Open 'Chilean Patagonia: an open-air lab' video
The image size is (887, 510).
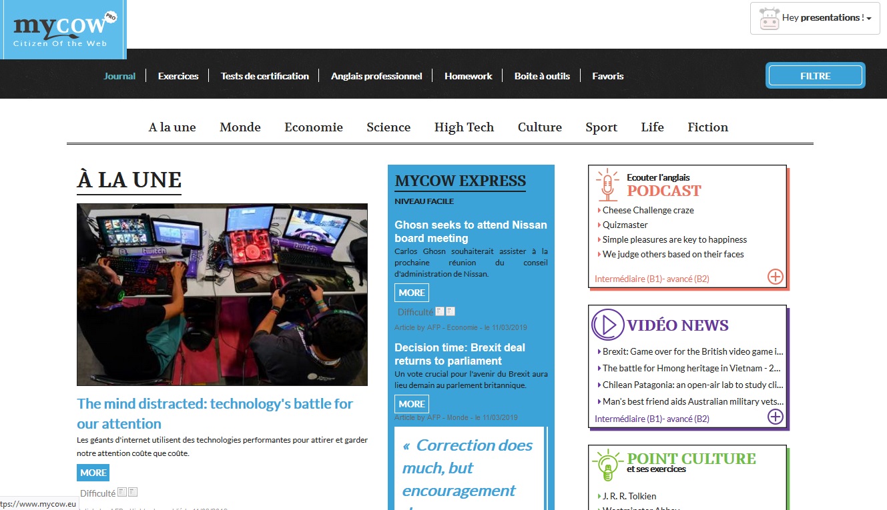point(693,385)
